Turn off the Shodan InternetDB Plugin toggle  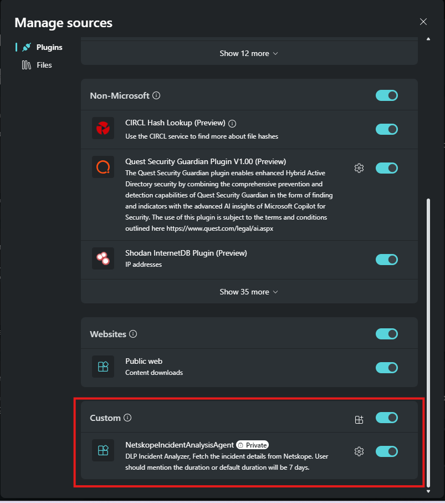387,260
